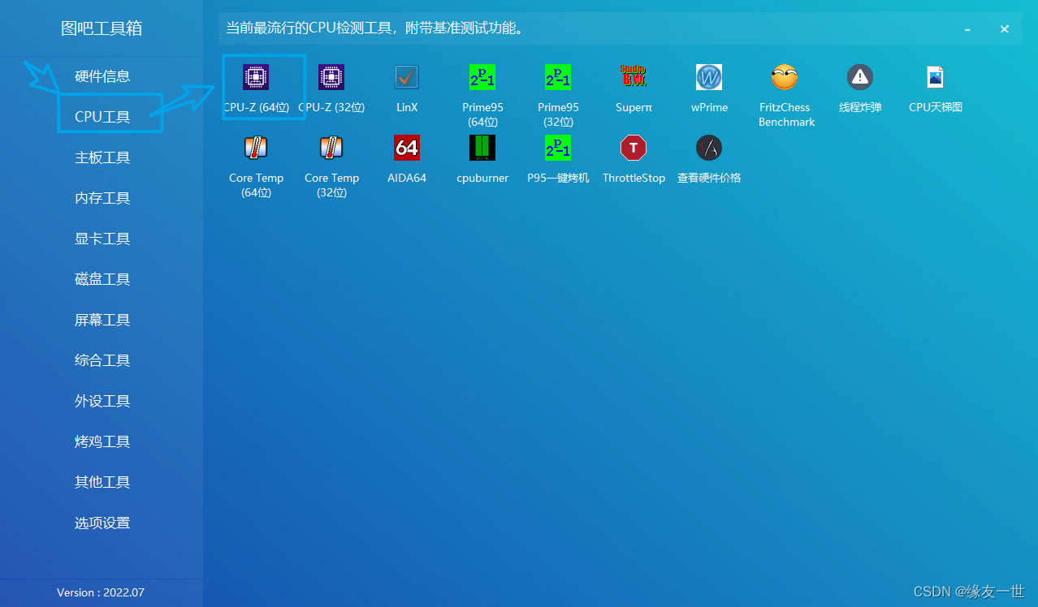Minimize the 图吧工具箱 window

pyautogui.click(x=967, y=29)
